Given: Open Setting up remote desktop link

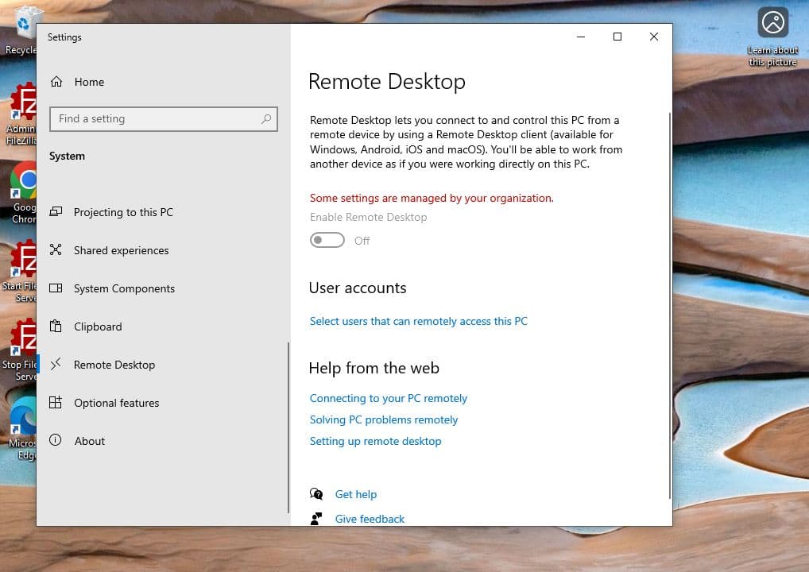Looking at the screenshot, I should click(375, 441).
